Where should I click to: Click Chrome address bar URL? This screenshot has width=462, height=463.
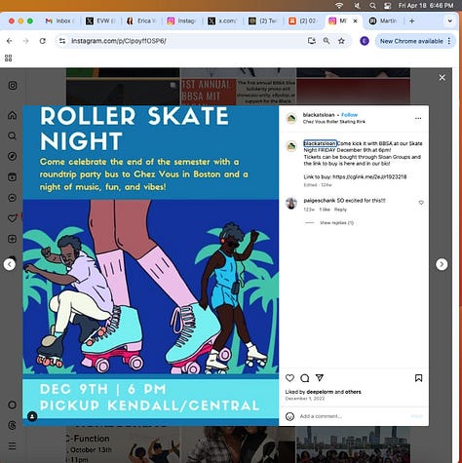[119, 41]
